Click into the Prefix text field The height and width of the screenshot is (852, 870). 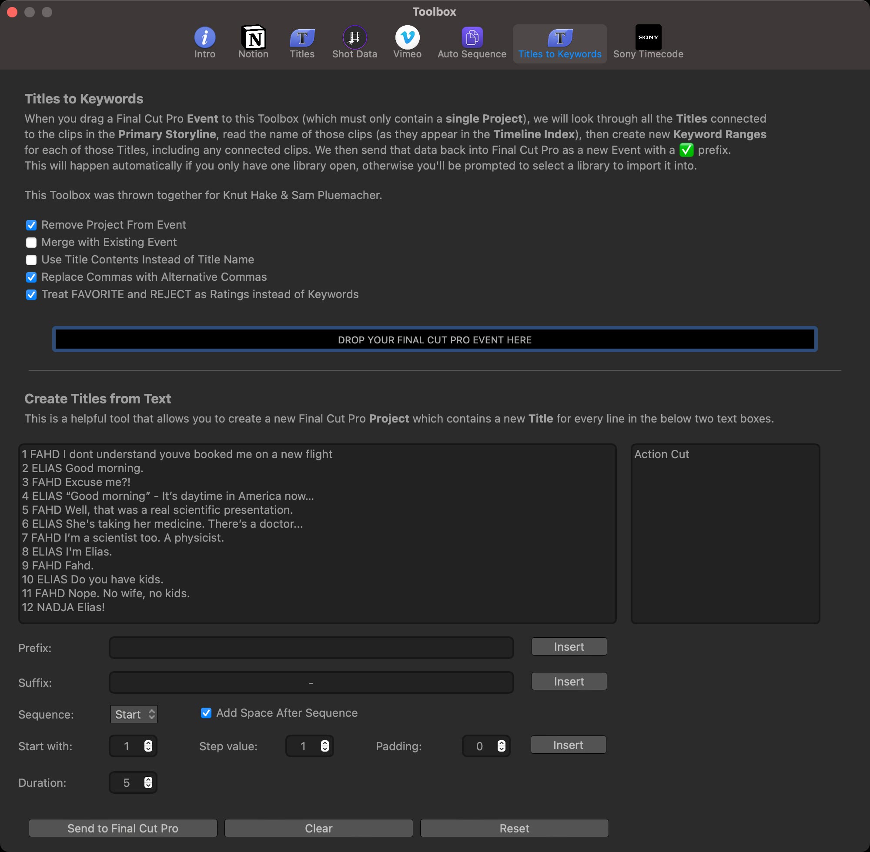click(x=311, y=648)
